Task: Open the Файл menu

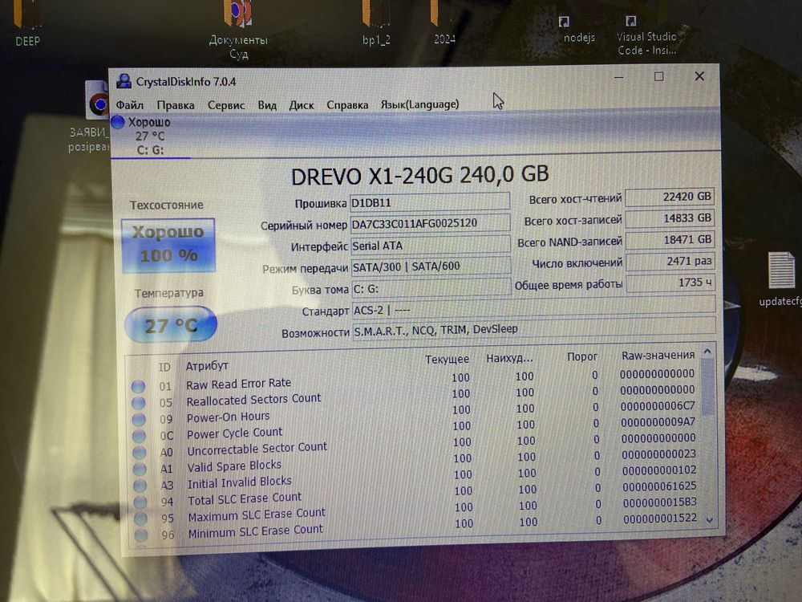Action: [x=129, y=105]
